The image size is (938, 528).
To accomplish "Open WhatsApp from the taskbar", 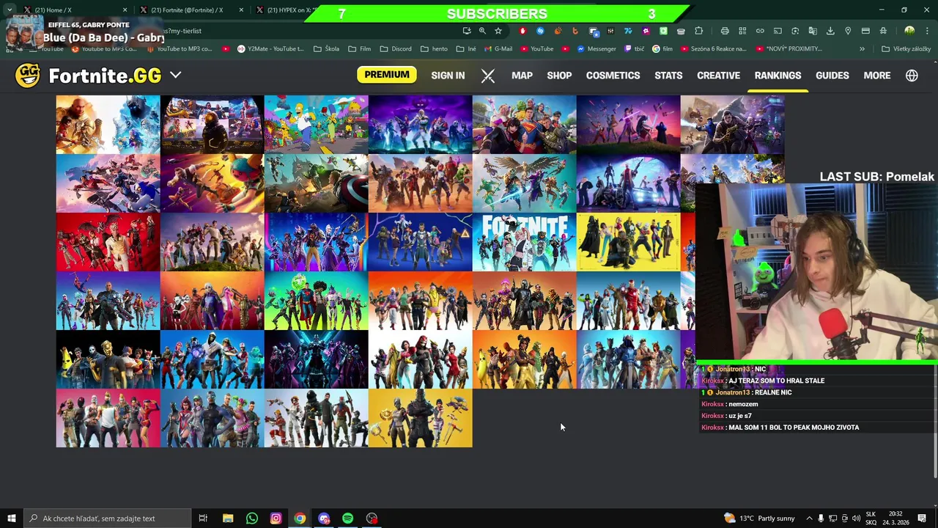I will [252, 518].
